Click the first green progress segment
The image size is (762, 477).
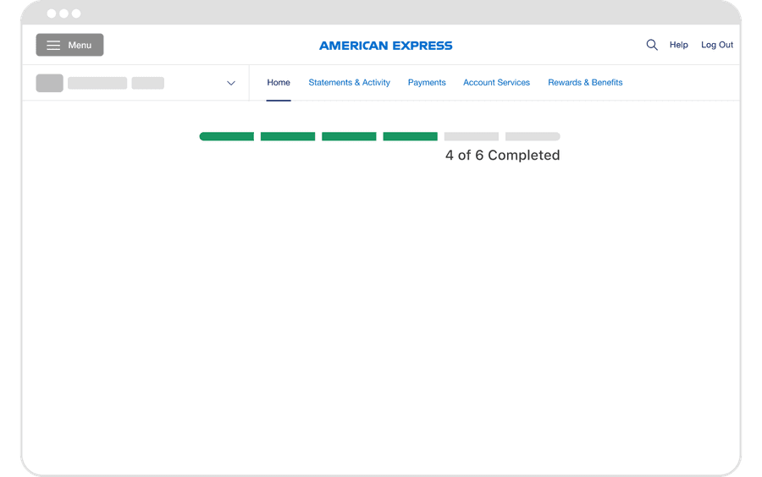coord(227,136)
